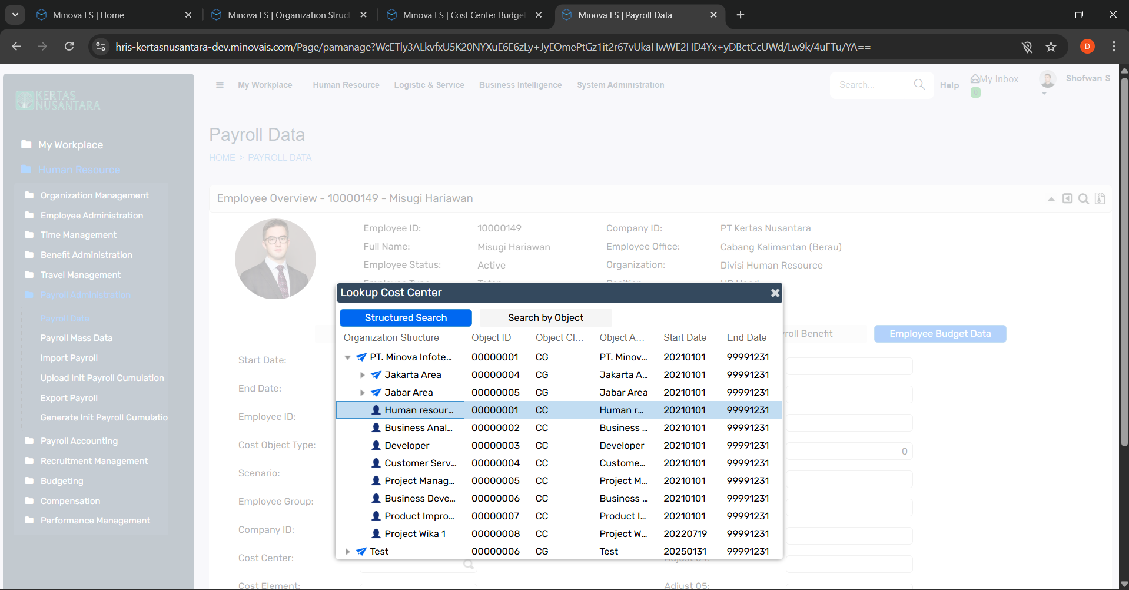Click the hamburger menu icon in top navigation
The height and width of the screenshot is (590, 1129).
click(x=220, y=85)
